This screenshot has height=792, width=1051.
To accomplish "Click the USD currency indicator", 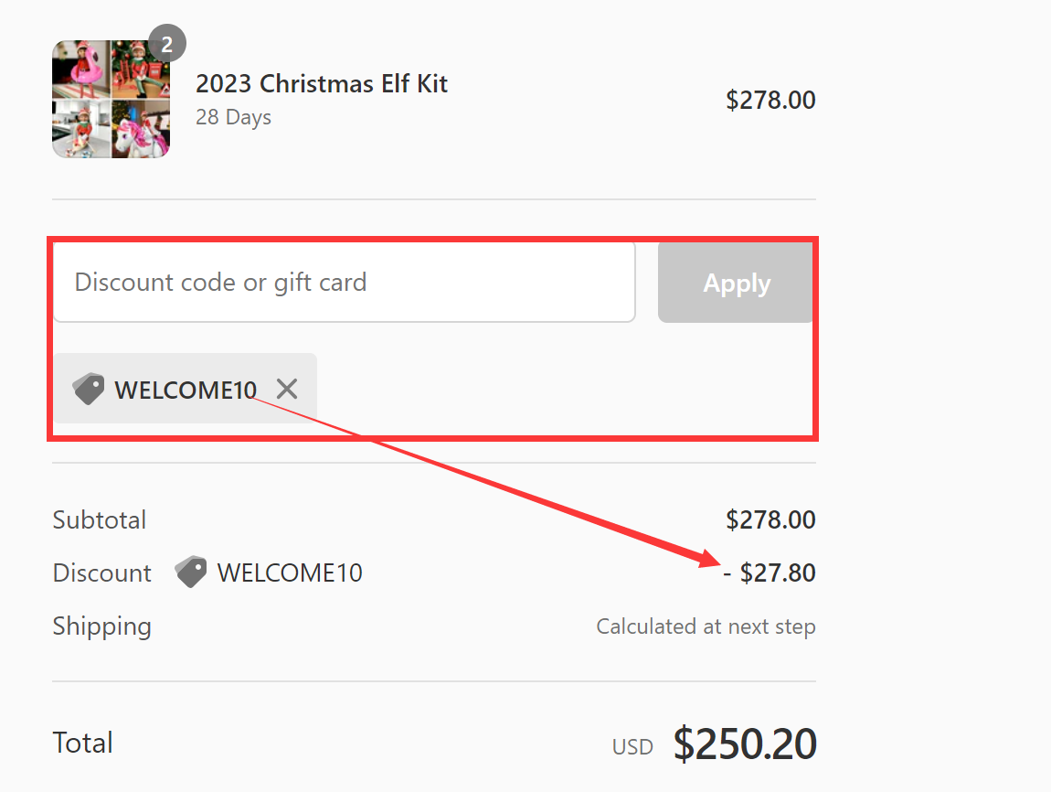I will [x=632, y=747].
